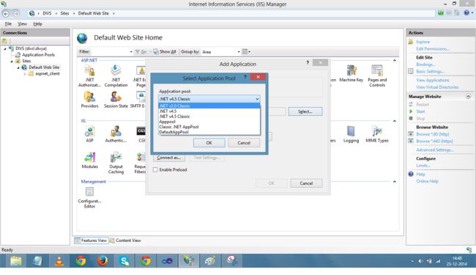Choose Apppool entry from the pool list
Viewport: 476px width, 275px height.
click(209, 122)
